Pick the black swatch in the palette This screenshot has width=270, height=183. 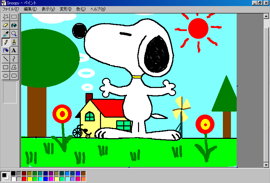[13, 173]
